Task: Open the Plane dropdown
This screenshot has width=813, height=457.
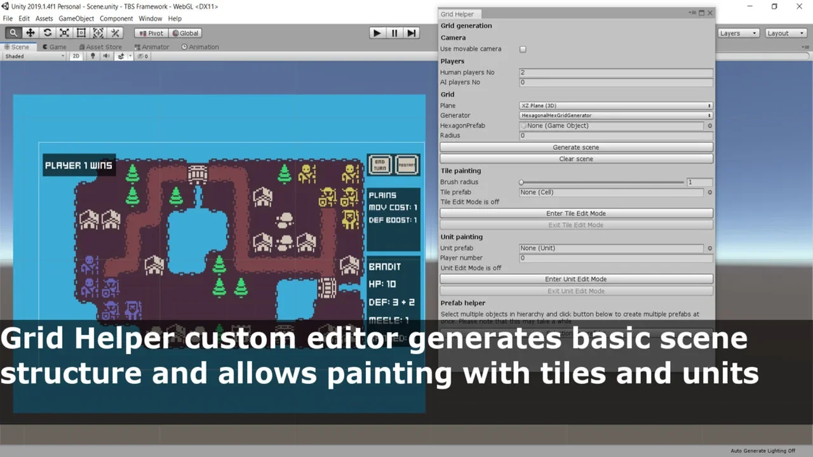Action: (x=615, y=106)
